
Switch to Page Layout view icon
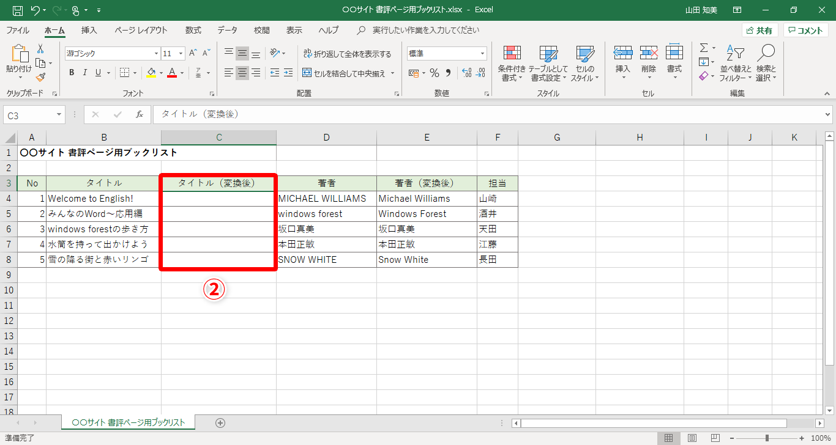(692, 438)
